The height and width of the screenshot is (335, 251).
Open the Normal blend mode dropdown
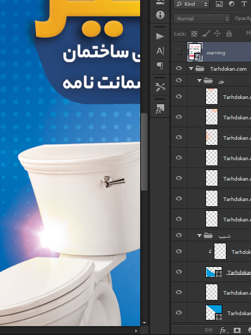(202, 19)
